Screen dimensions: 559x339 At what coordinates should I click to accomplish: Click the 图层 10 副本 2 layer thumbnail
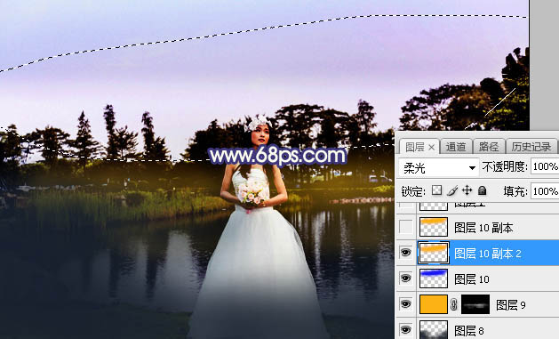434,253
